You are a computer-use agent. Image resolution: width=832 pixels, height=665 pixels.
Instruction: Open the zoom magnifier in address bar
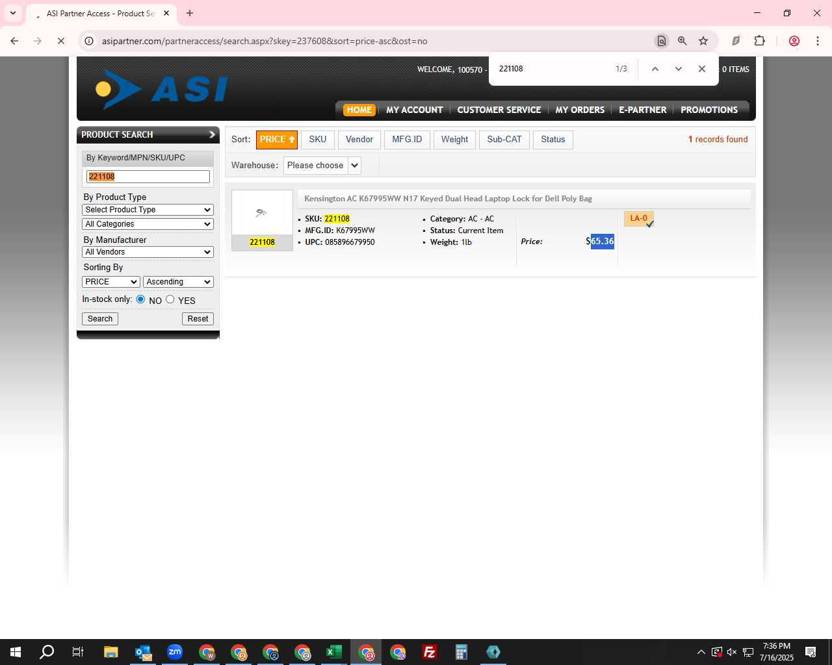click(x=682, y=41)
